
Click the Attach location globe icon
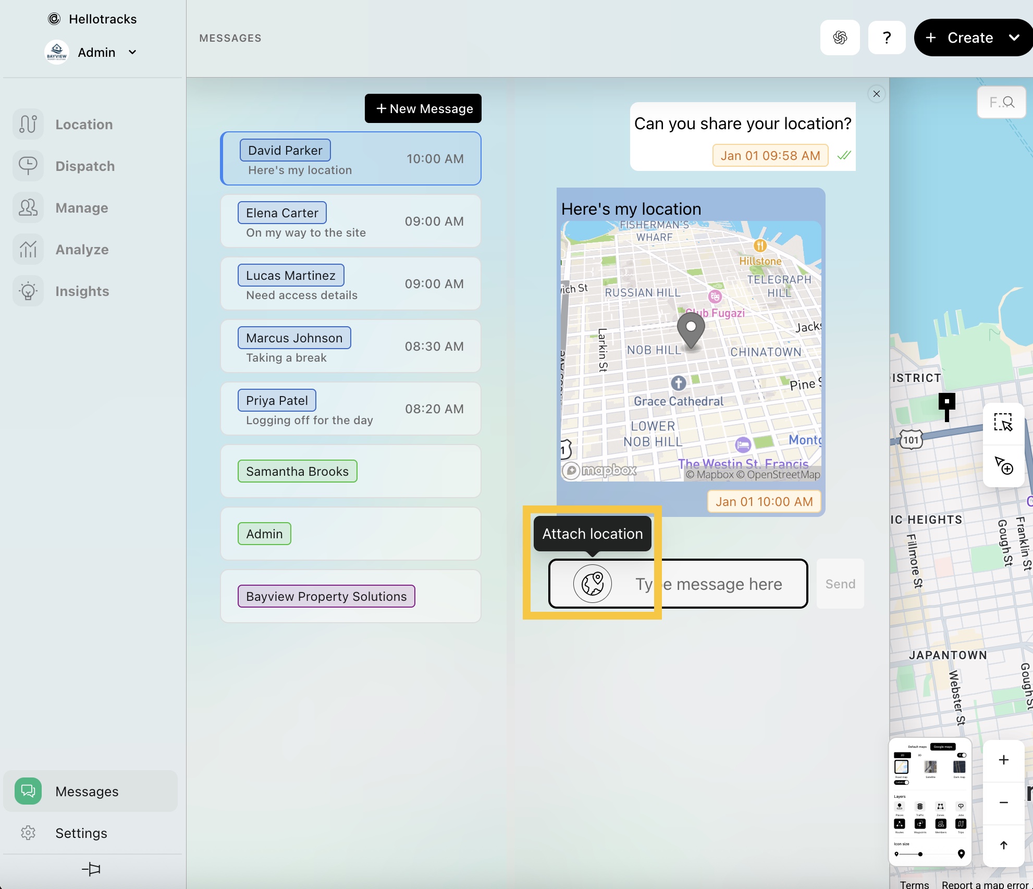pyautogui.click(x=592, y=584)
